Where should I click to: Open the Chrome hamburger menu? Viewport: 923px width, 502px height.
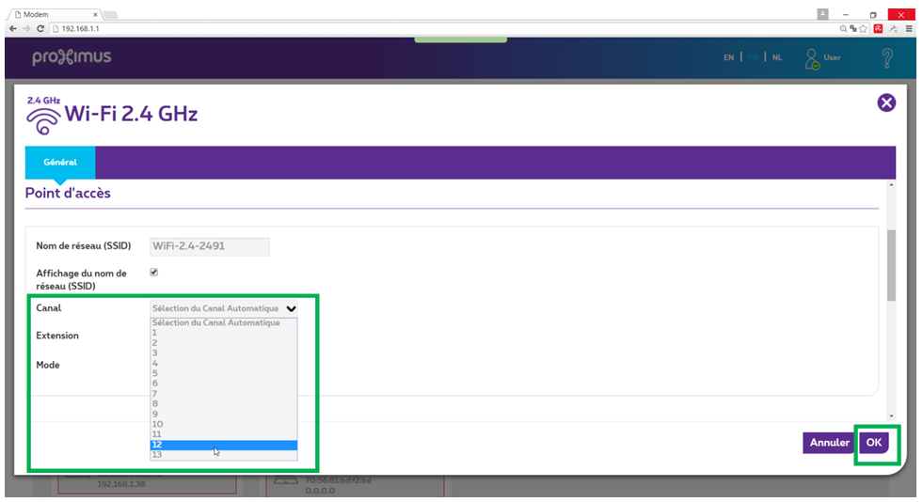(909, 29)
